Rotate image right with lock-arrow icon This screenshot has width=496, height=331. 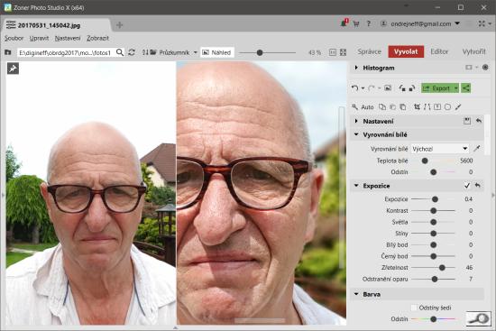coord(412,88)
